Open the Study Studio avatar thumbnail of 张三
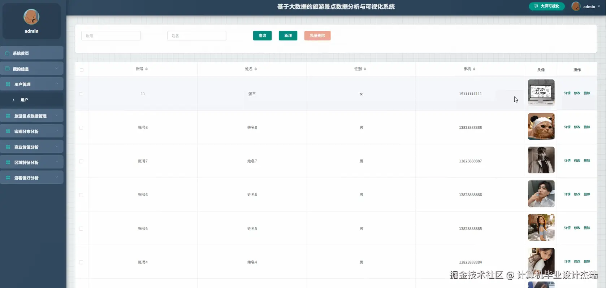Viewport: 606px width, 288px height. pos(541,93)
